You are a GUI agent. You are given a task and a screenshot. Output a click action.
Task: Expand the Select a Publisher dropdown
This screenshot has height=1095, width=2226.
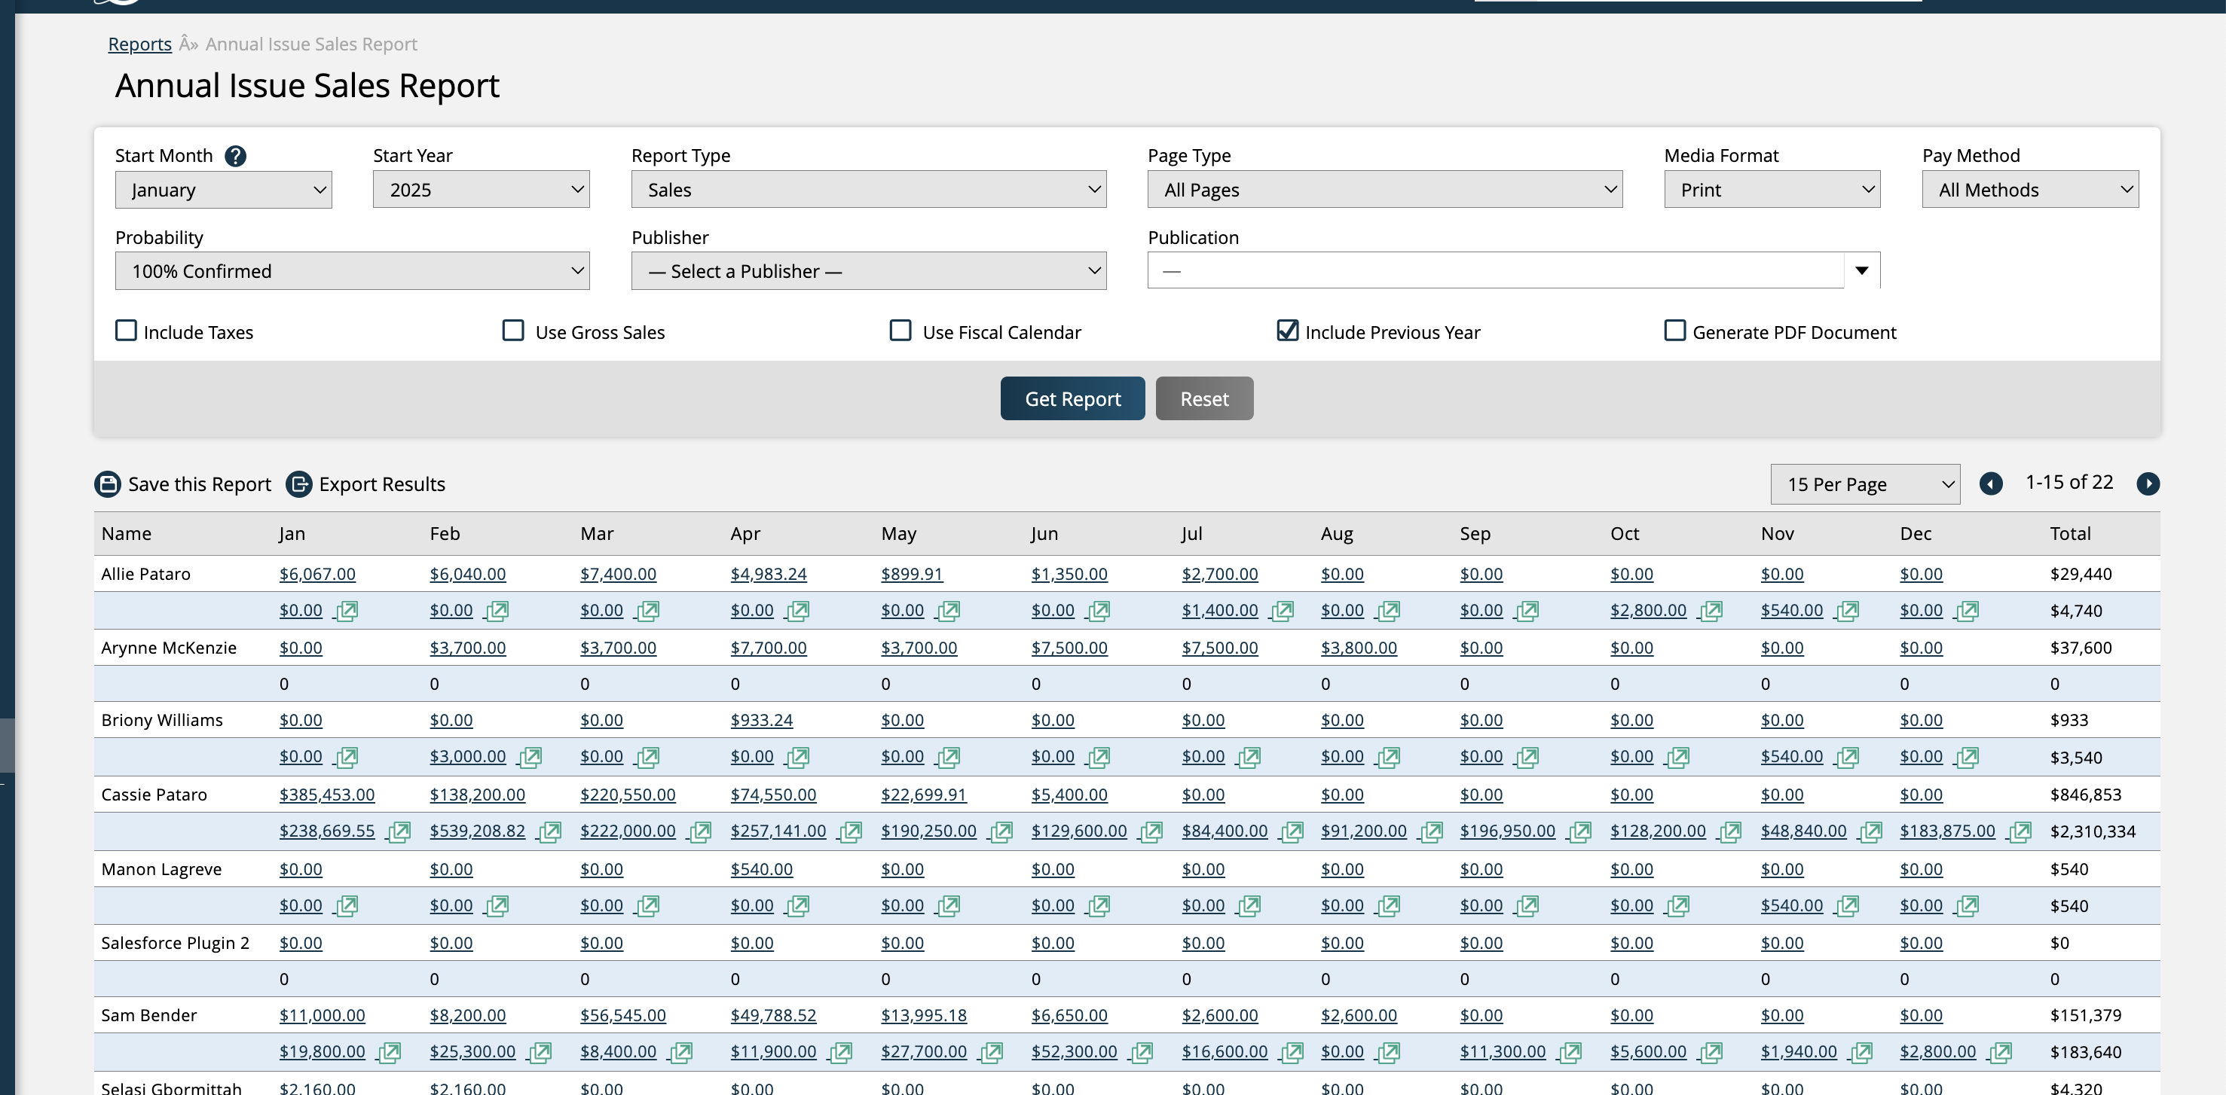tap(868, 271)
